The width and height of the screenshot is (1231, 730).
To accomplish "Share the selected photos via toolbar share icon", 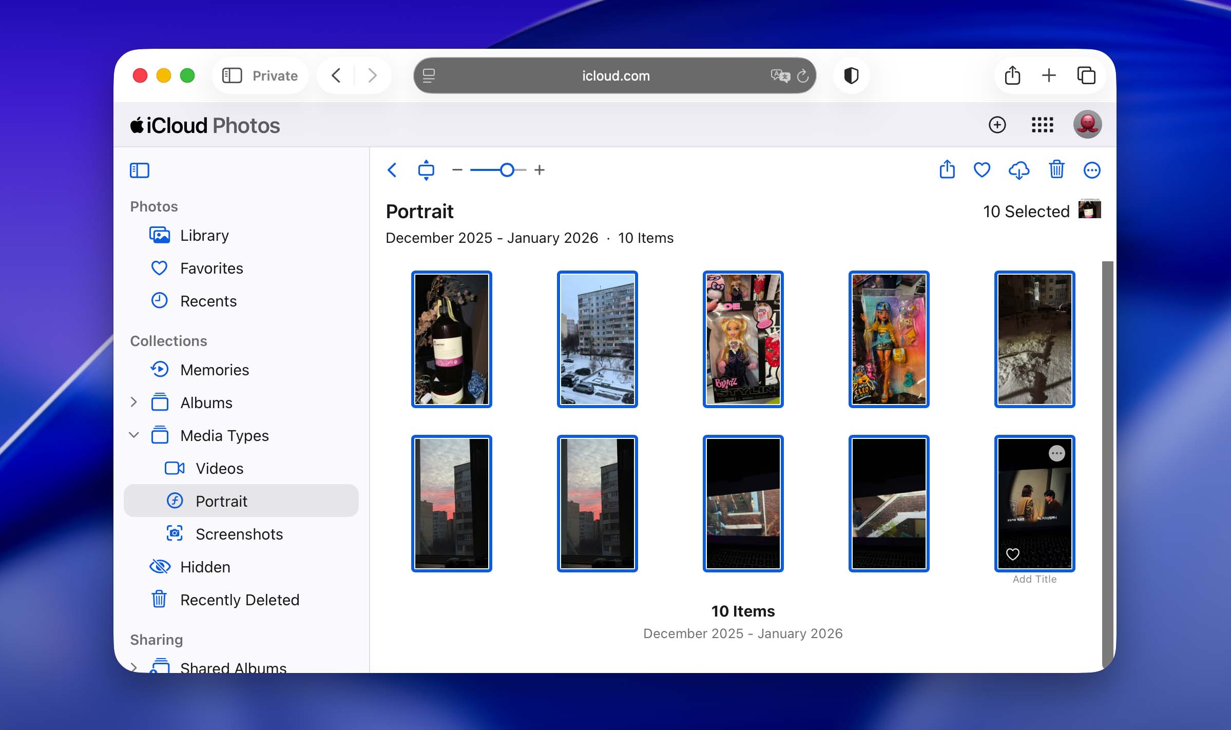I will (x=947, y=169).
